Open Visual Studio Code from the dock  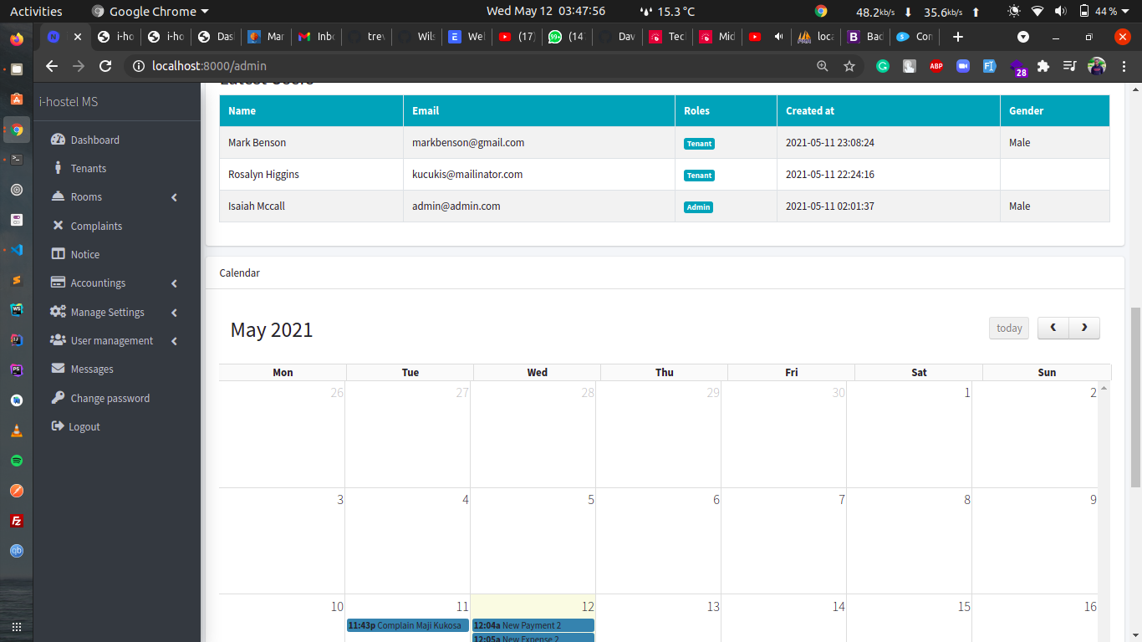pyautogui.click(x=17, y=250)
